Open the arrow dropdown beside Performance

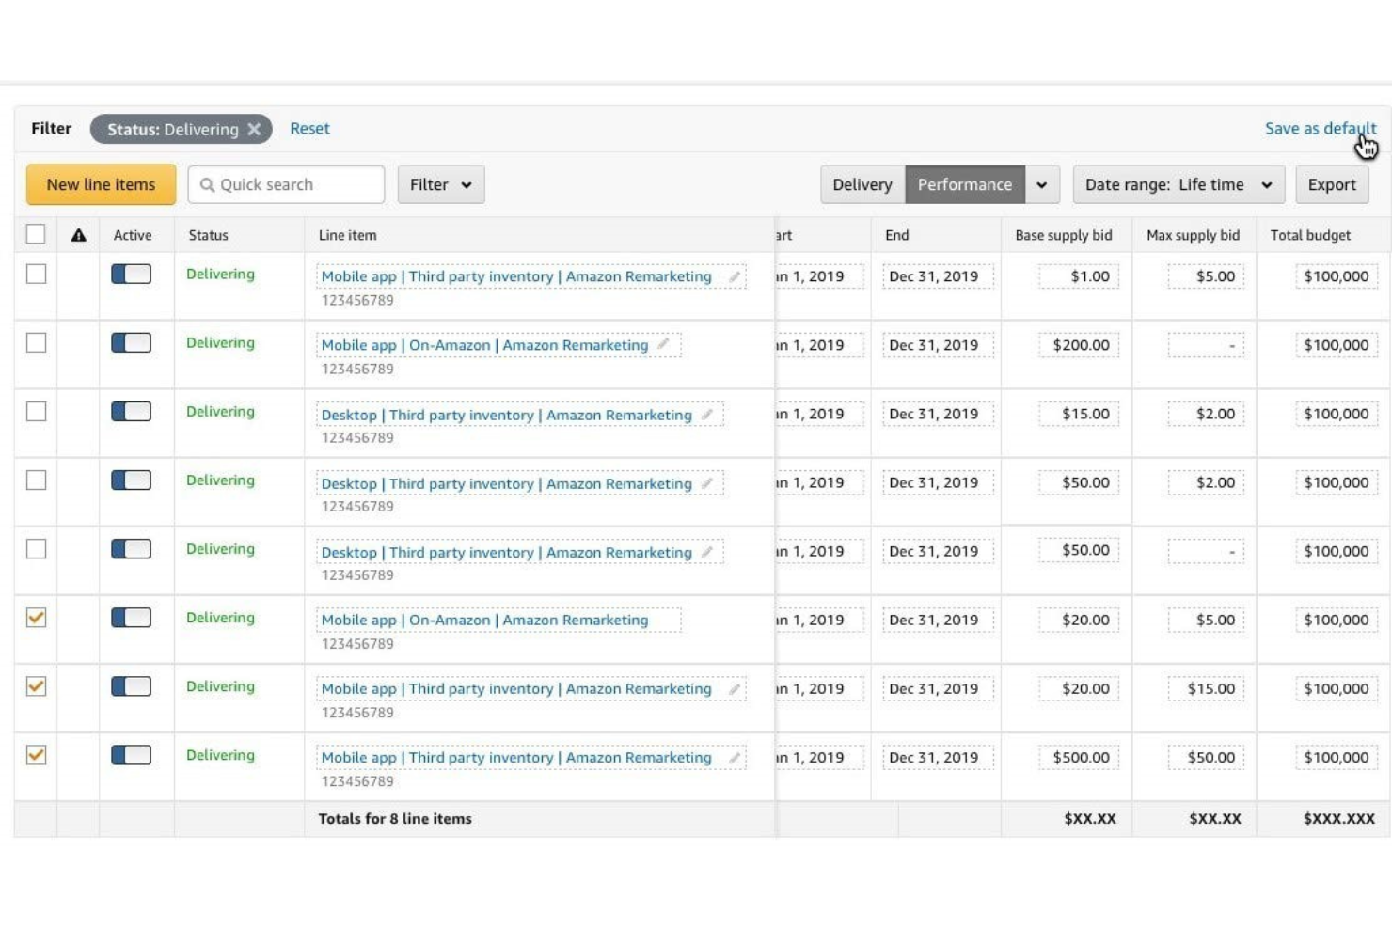(1042, 185)
